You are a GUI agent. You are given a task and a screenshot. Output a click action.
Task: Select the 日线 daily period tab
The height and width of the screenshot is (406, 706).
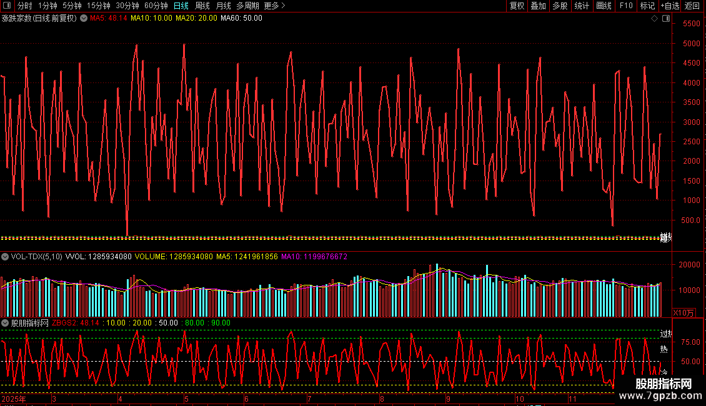click(x=181, y=6)
